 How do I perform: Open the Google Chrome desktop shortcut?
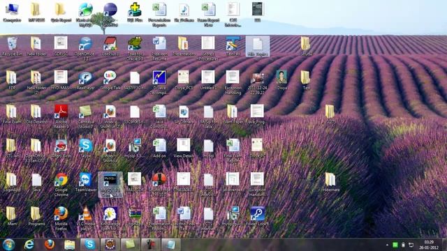click(61, 184)
